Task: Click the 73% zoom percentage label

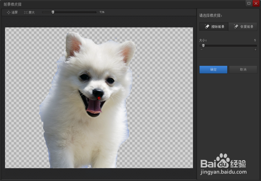Action: tap(102, 12)
